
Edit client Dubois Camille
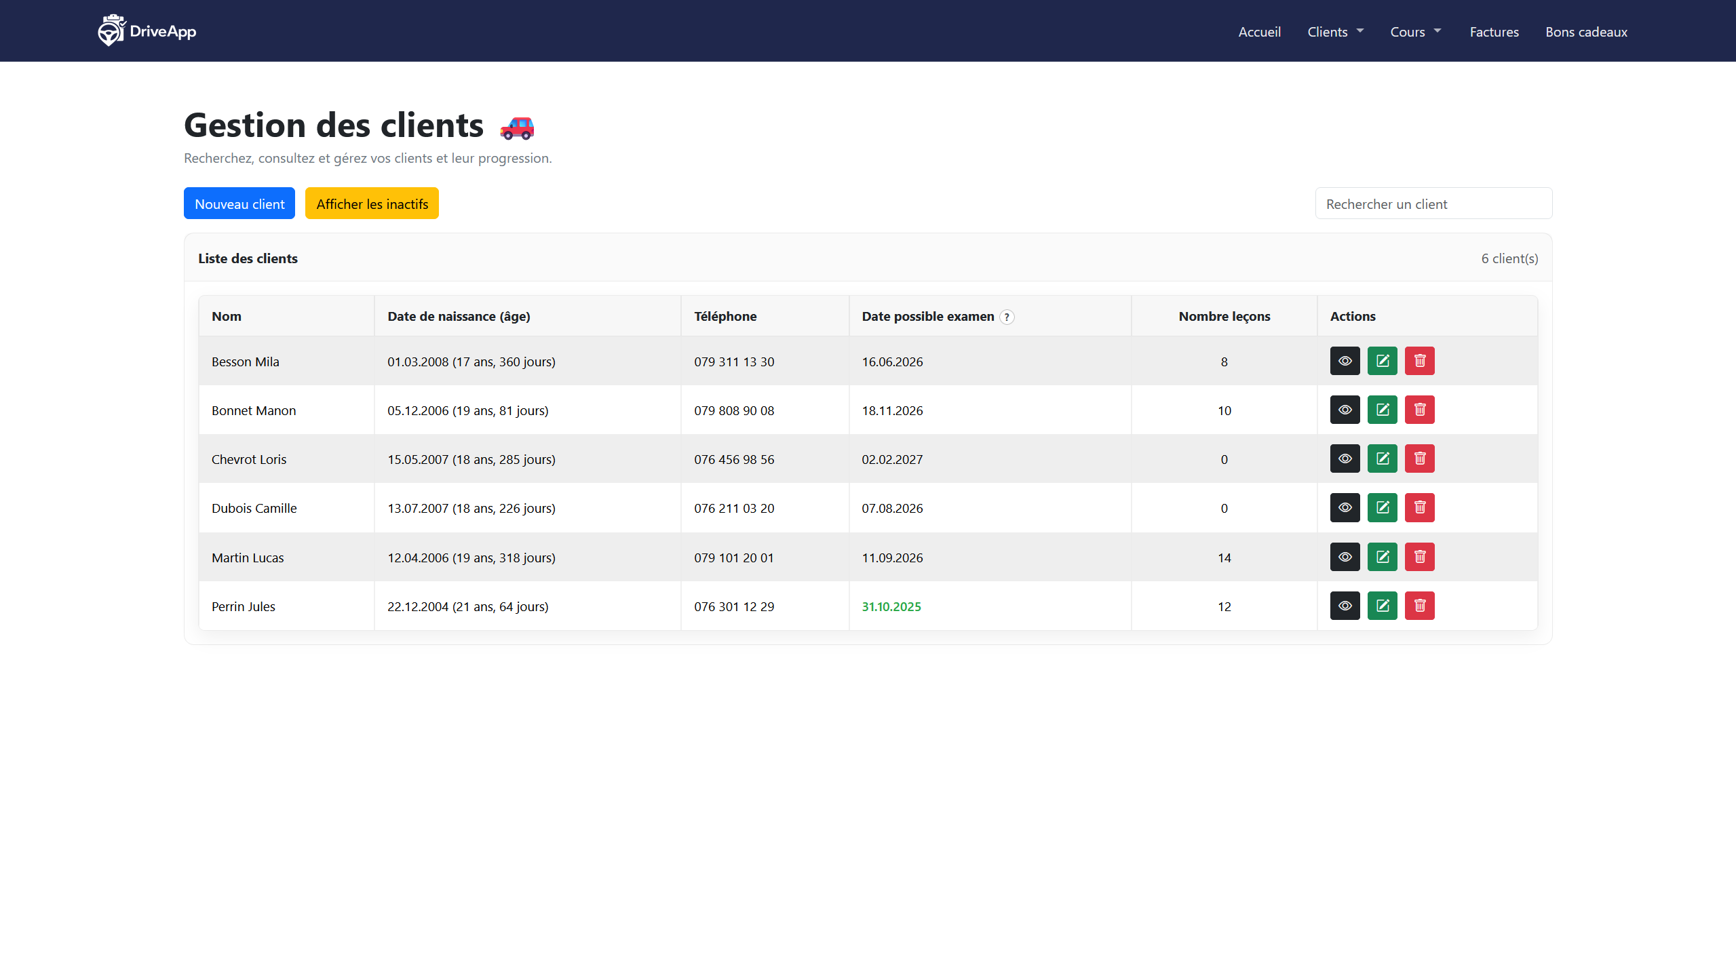pos(1382,507)
